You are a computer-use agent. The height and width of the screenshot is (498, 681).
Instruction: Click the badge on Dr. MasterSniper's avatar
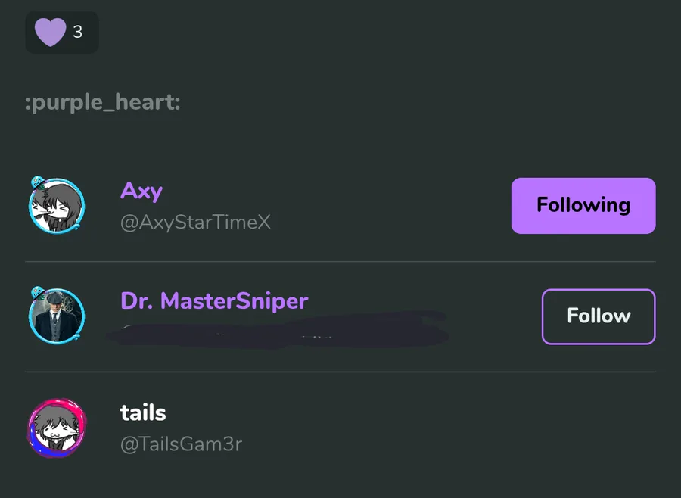point(38,293)
